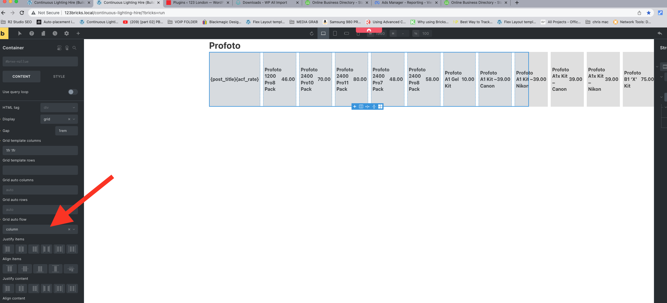Switch to mobile landscape breakpoint icon
The width and height of the screenshot is (667, 303).
pos(347,33)
